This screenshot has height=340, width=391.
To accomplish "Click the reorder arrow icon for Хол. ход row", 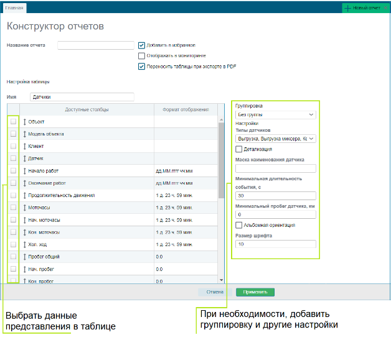I will point(24,244).
